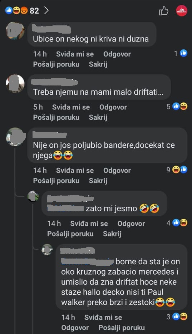
Task: Open avatar of 'Ubice on nekog' commenter
Action: pos(15,31)
